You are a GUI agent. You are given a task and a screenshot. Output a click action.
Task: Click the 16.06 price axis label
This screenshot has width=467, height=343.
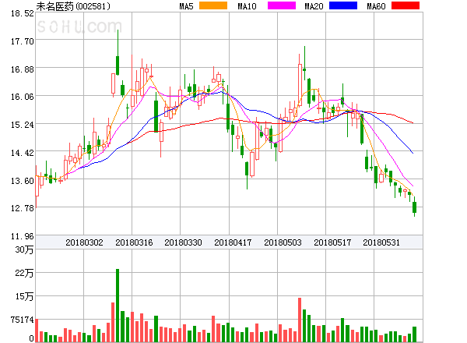(x=23, y=97)
